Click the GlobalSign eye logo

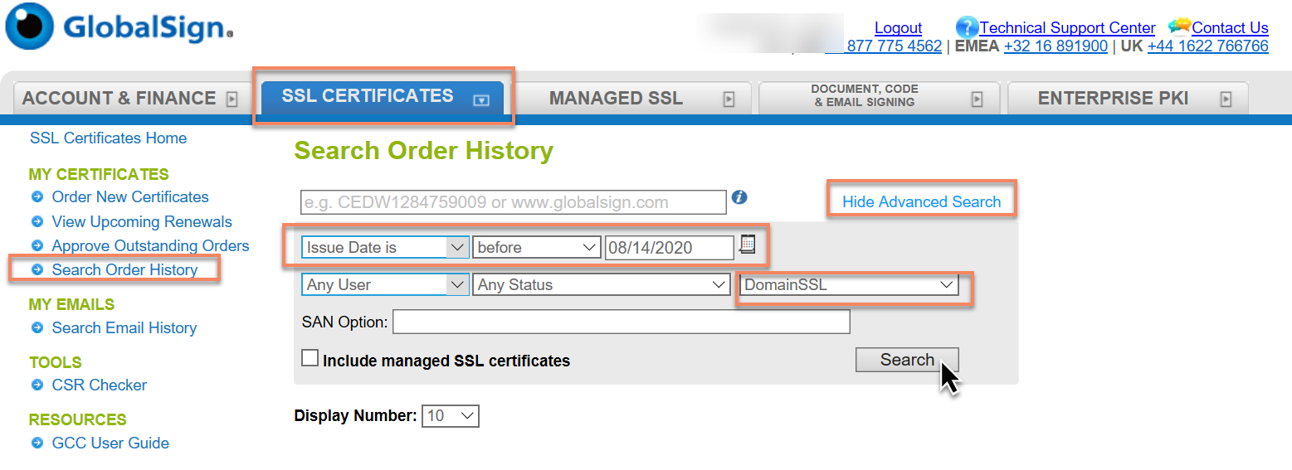click(30, 27)
